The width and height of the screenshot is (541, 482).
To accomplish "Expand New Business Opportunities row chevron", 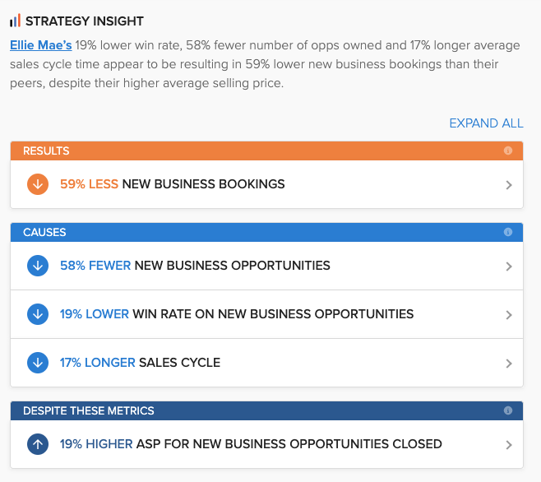I will (x=509, y=266).
